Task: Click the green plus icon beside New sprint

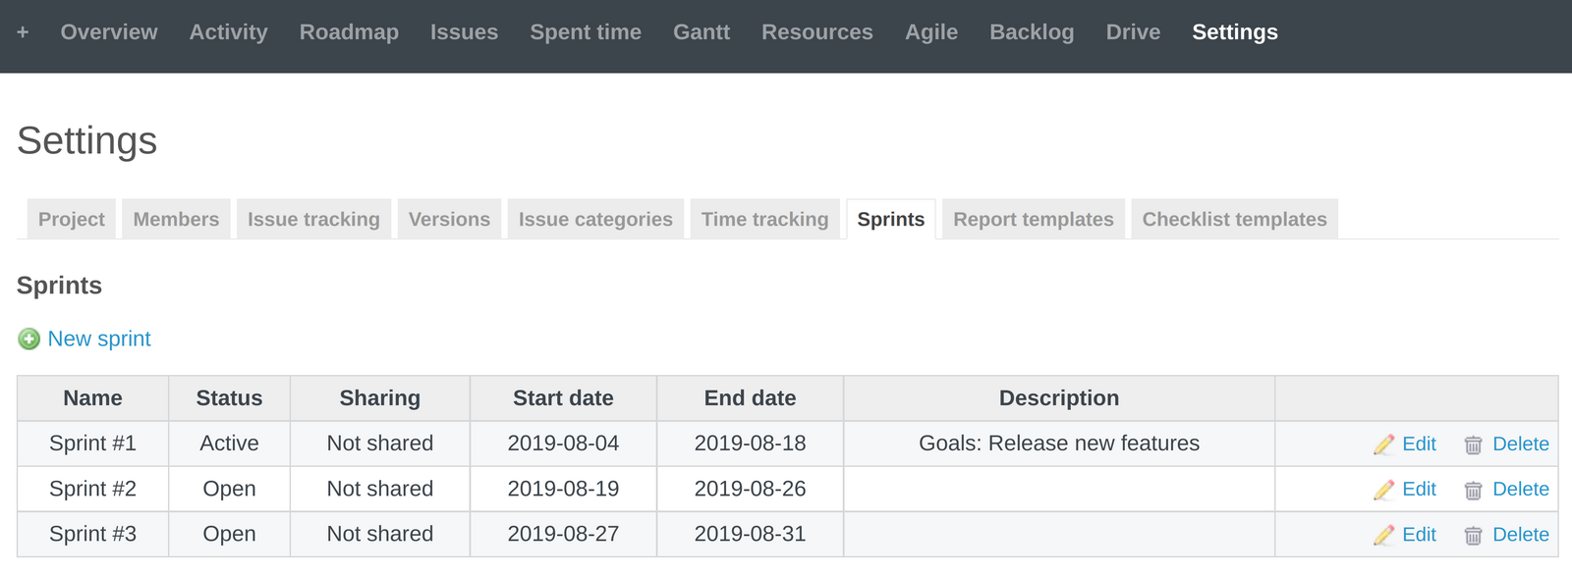Action: click(28, 339)
